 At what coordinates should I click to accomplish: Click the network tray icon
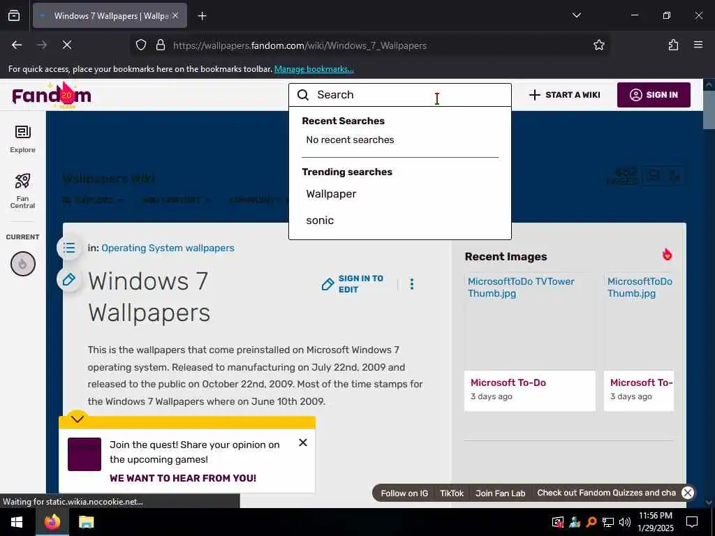(x=608, y=522)
